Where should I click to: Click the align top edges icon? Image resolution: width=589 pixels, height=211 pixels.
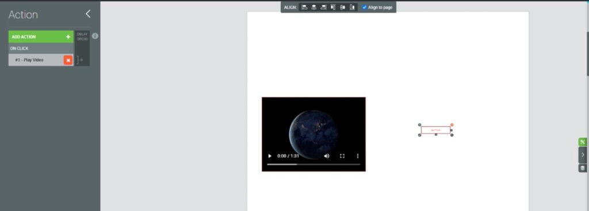coord(333,7)
